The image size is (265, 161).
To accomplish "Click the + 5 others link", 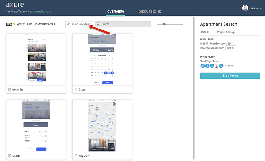I will click(x=230, y=66).
